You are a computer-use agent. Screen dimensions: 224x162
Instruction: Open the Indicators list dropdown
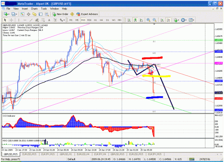click(x=176, y=20)
